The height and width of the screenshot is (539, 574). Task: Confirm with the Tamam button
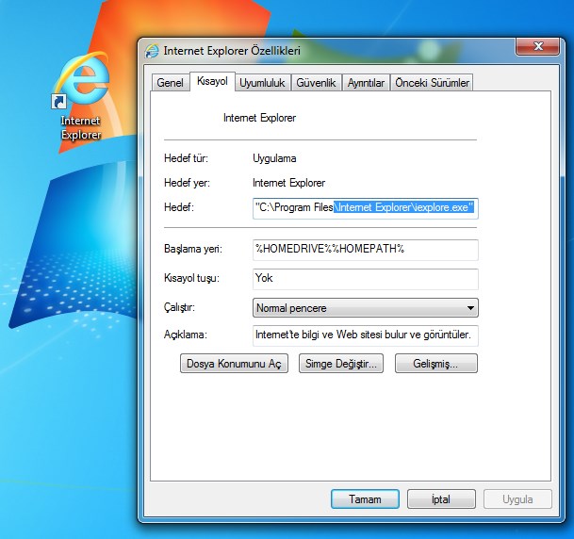tap(365, 499)
